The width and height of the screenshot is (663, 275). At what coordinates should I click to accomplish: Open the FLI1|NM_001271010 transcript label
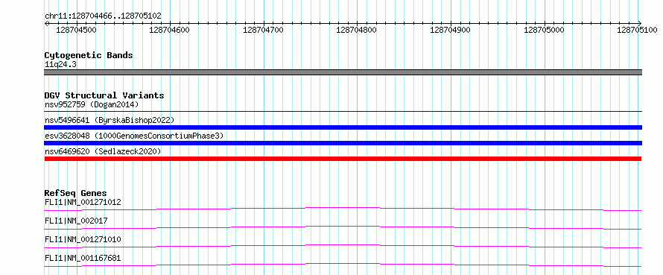click(83, 239)
